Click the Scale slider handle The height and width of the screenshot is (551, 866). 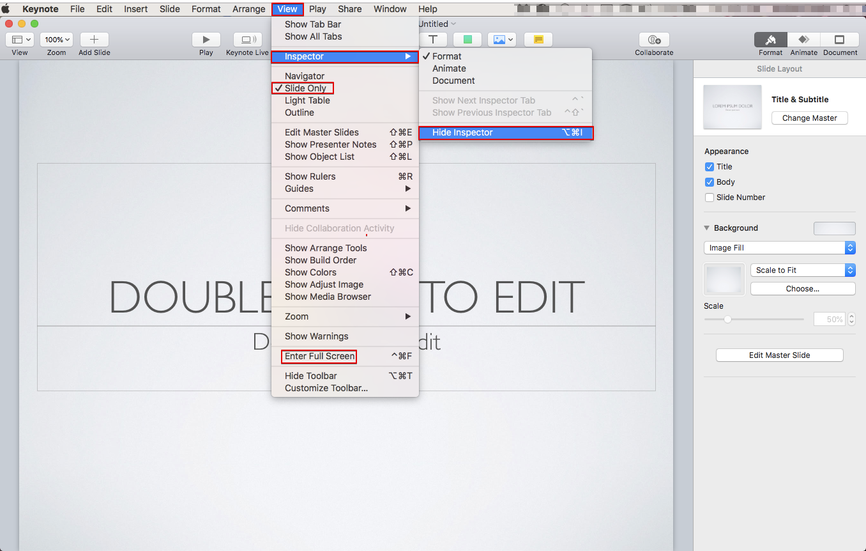727,319
